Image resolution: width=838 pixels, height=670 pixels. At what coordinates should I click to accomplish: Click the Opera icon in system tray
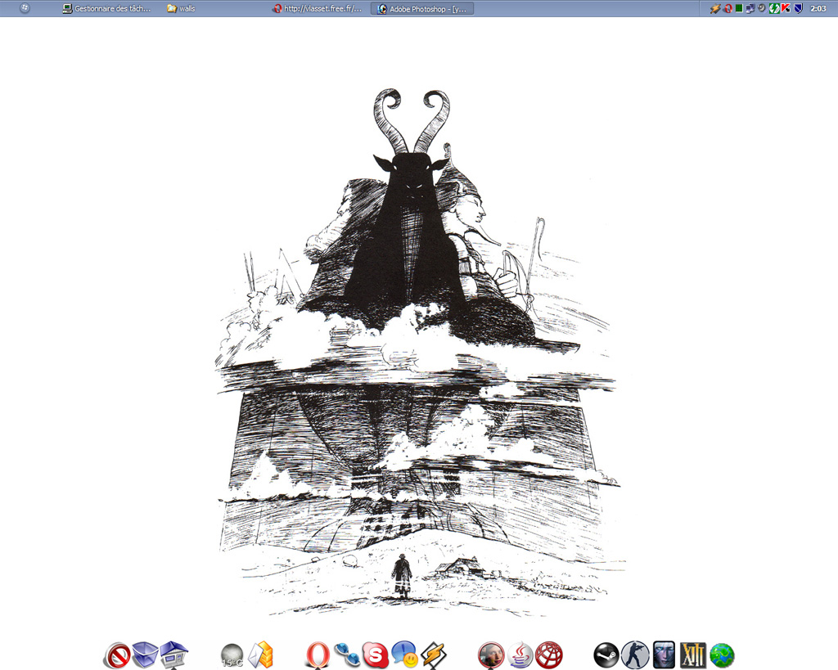(x=728, y=8)
